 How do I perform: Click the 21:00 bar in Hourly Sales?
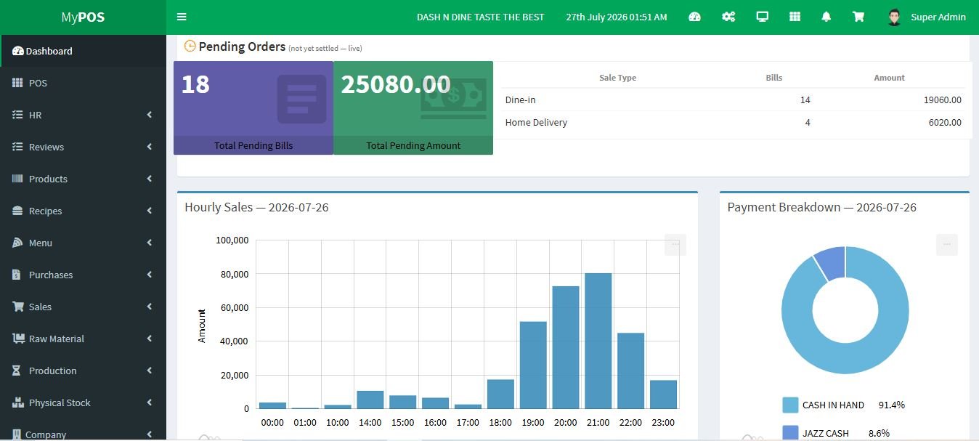point(598,341)
